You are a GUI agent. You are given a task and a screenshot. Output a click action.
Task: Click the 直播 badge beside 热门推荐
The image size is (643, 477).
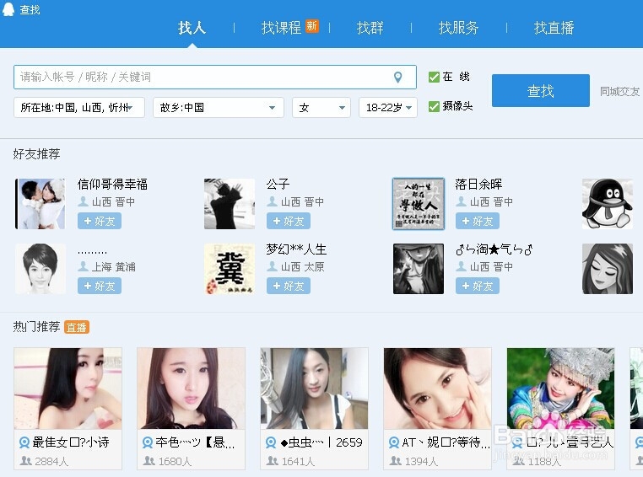[x=77, y=328]
